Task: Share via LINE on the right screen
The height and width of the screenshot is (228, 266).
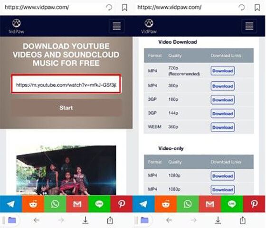Action: coord(232,204)
